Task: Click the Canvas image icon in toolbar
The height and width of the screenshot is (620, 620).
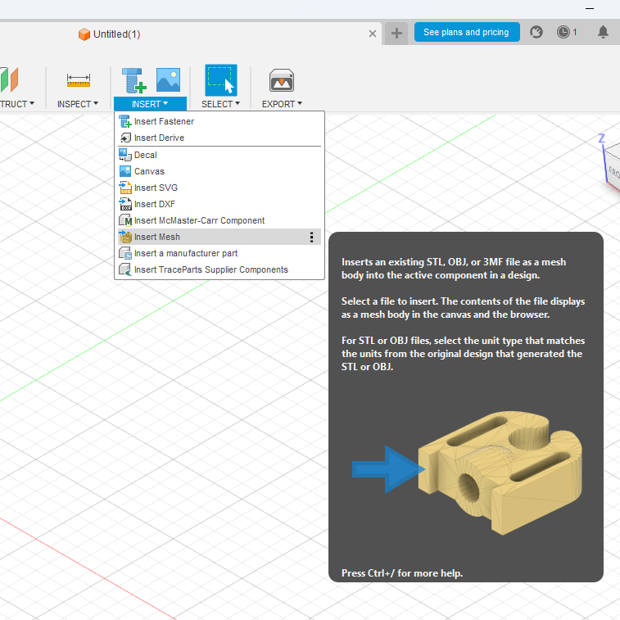Action: point(168,80)
